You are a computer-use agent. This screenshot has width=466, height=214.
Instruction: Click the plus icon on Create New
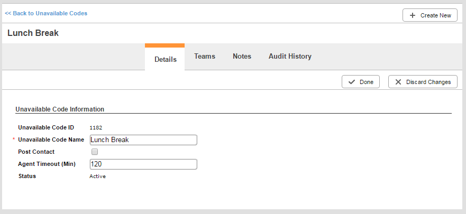tap(412, 15)
